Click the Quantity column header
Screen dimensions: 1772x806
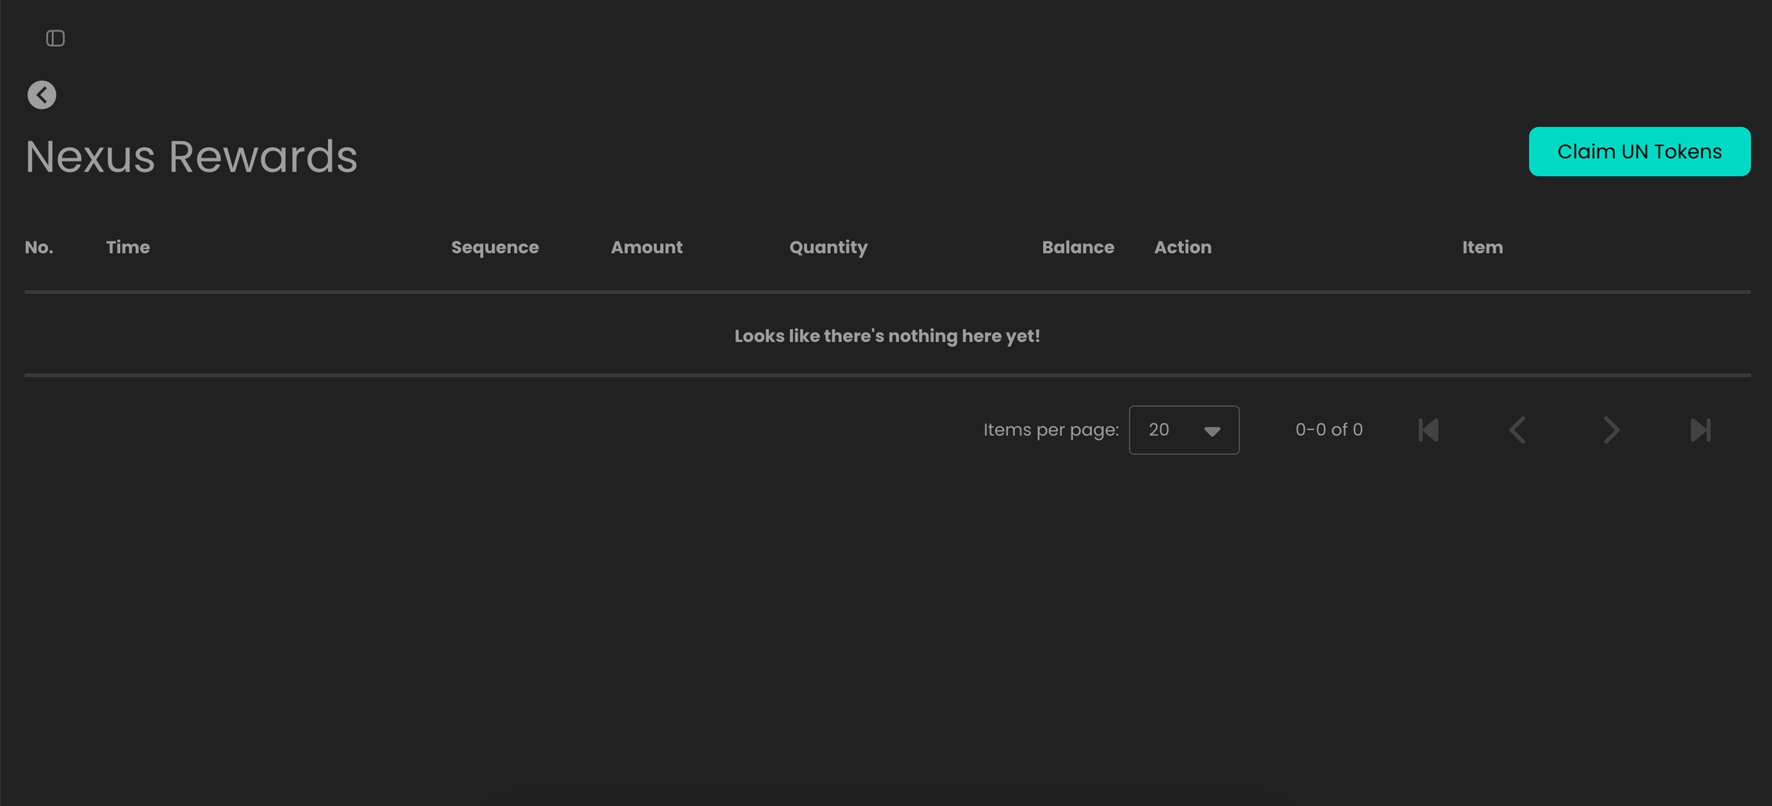(828, 248)
